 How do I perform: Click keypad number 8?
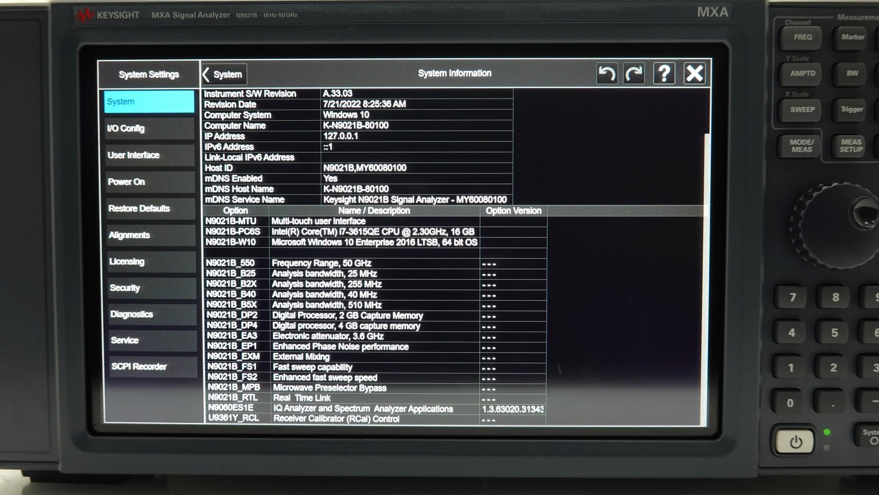pos(835,298)
